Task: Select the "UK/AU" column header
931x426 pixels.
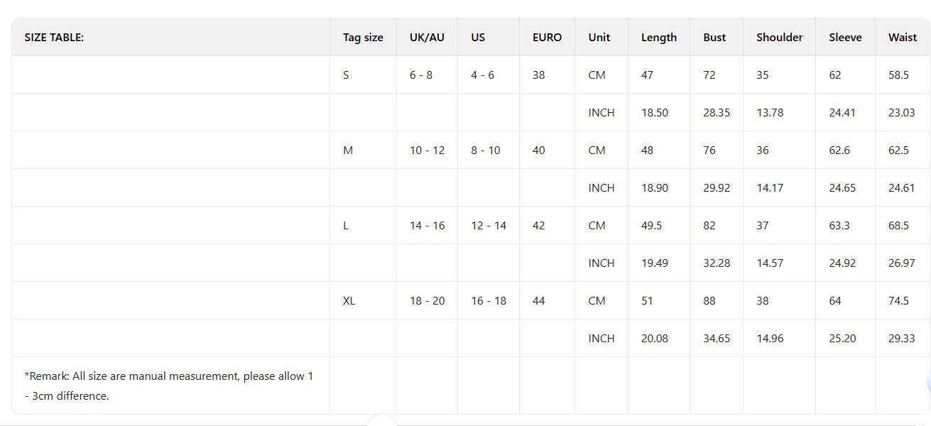Action: [427, 38]
